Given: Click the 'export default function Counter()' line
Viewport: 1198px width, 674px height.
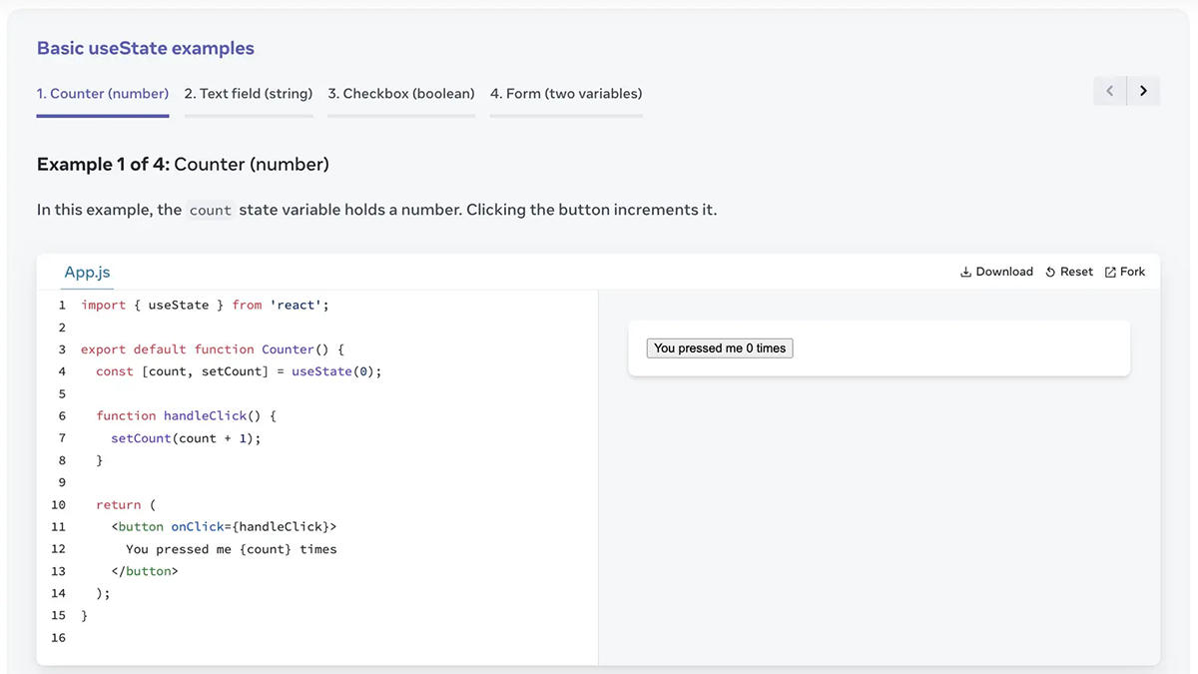Looking at the screenshot, I should (x=213, y=349).
